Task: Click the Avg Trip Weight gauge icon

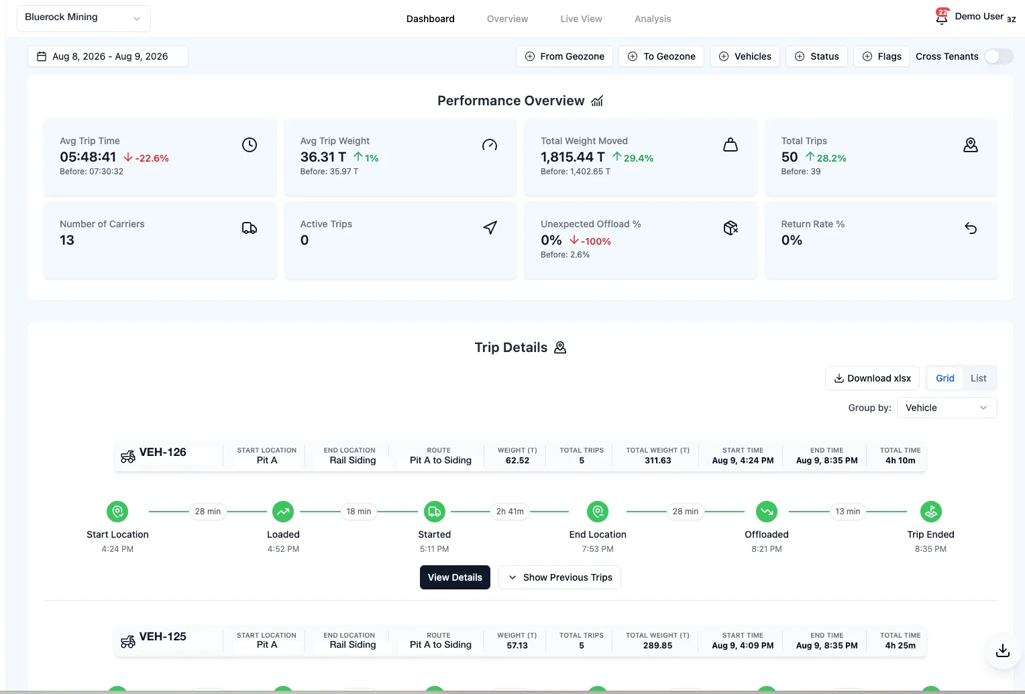Action: coord(490,145)
